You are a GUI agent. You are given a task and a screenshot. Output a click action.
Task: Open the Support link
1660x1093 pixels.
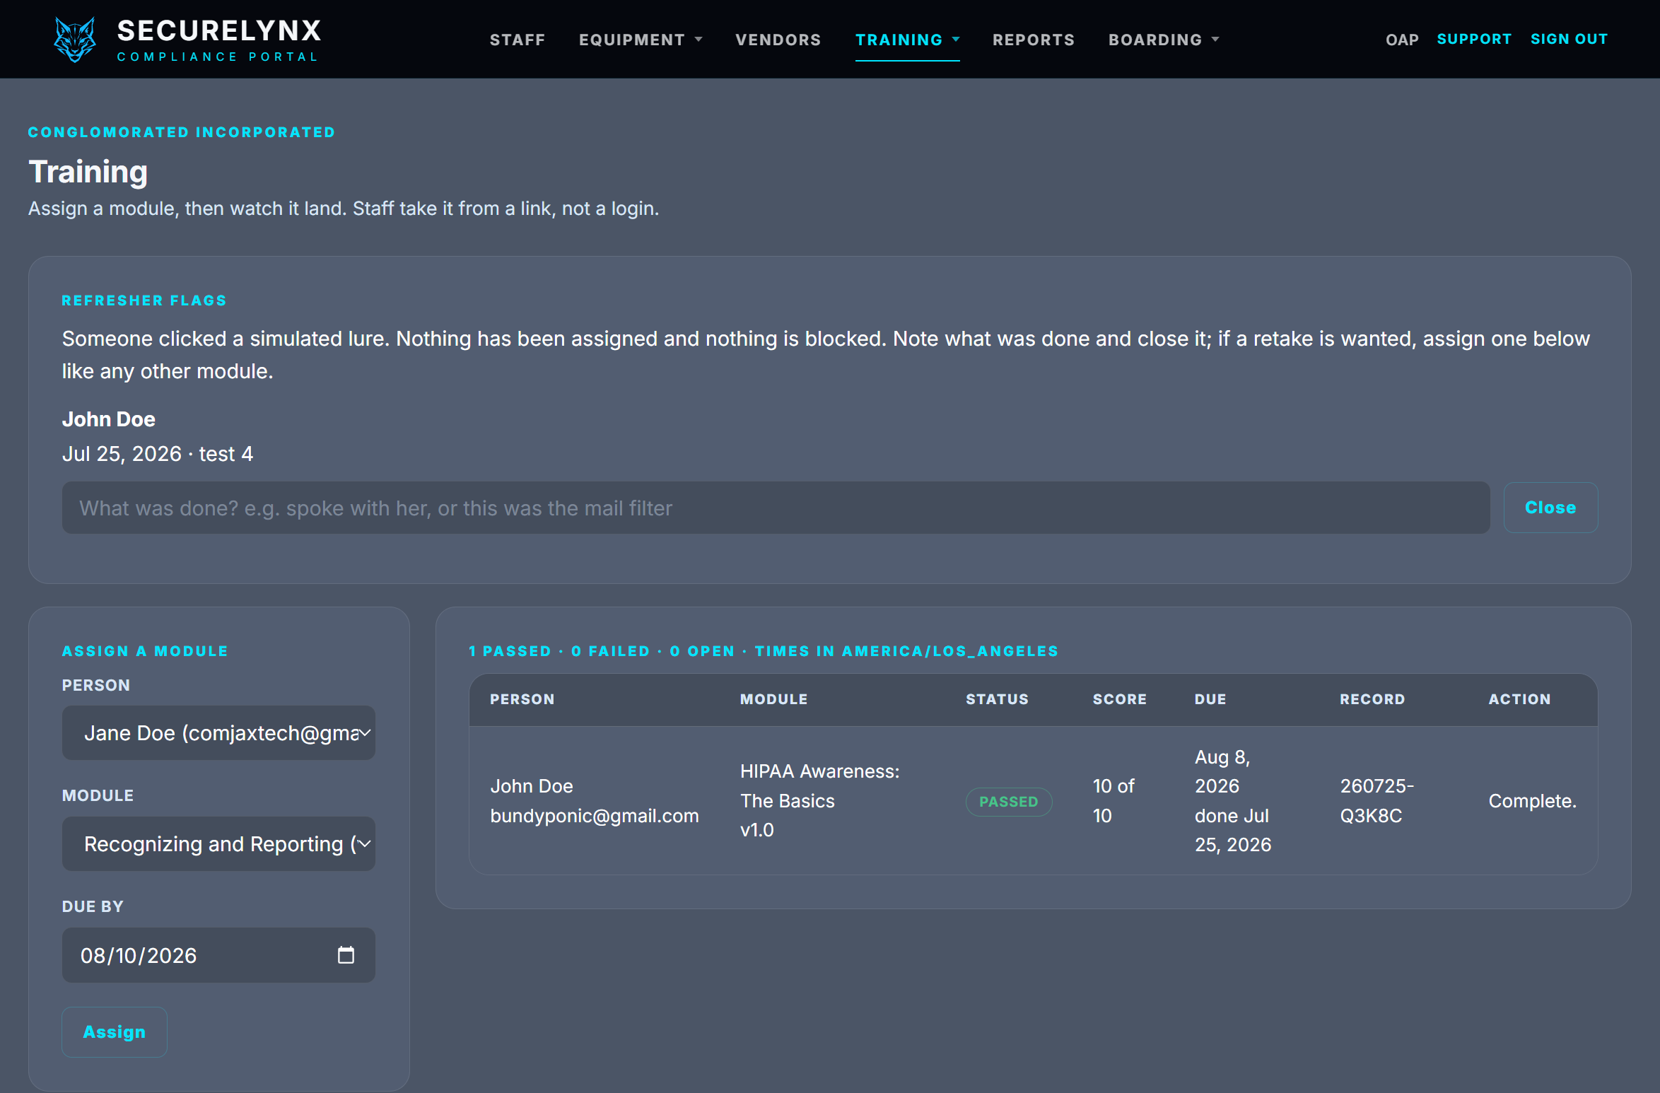point(1474,40)
